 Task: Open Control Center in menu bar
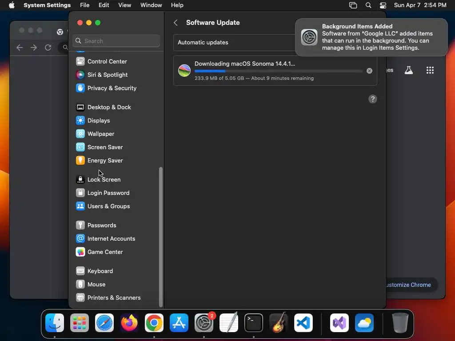pos(383,5)
